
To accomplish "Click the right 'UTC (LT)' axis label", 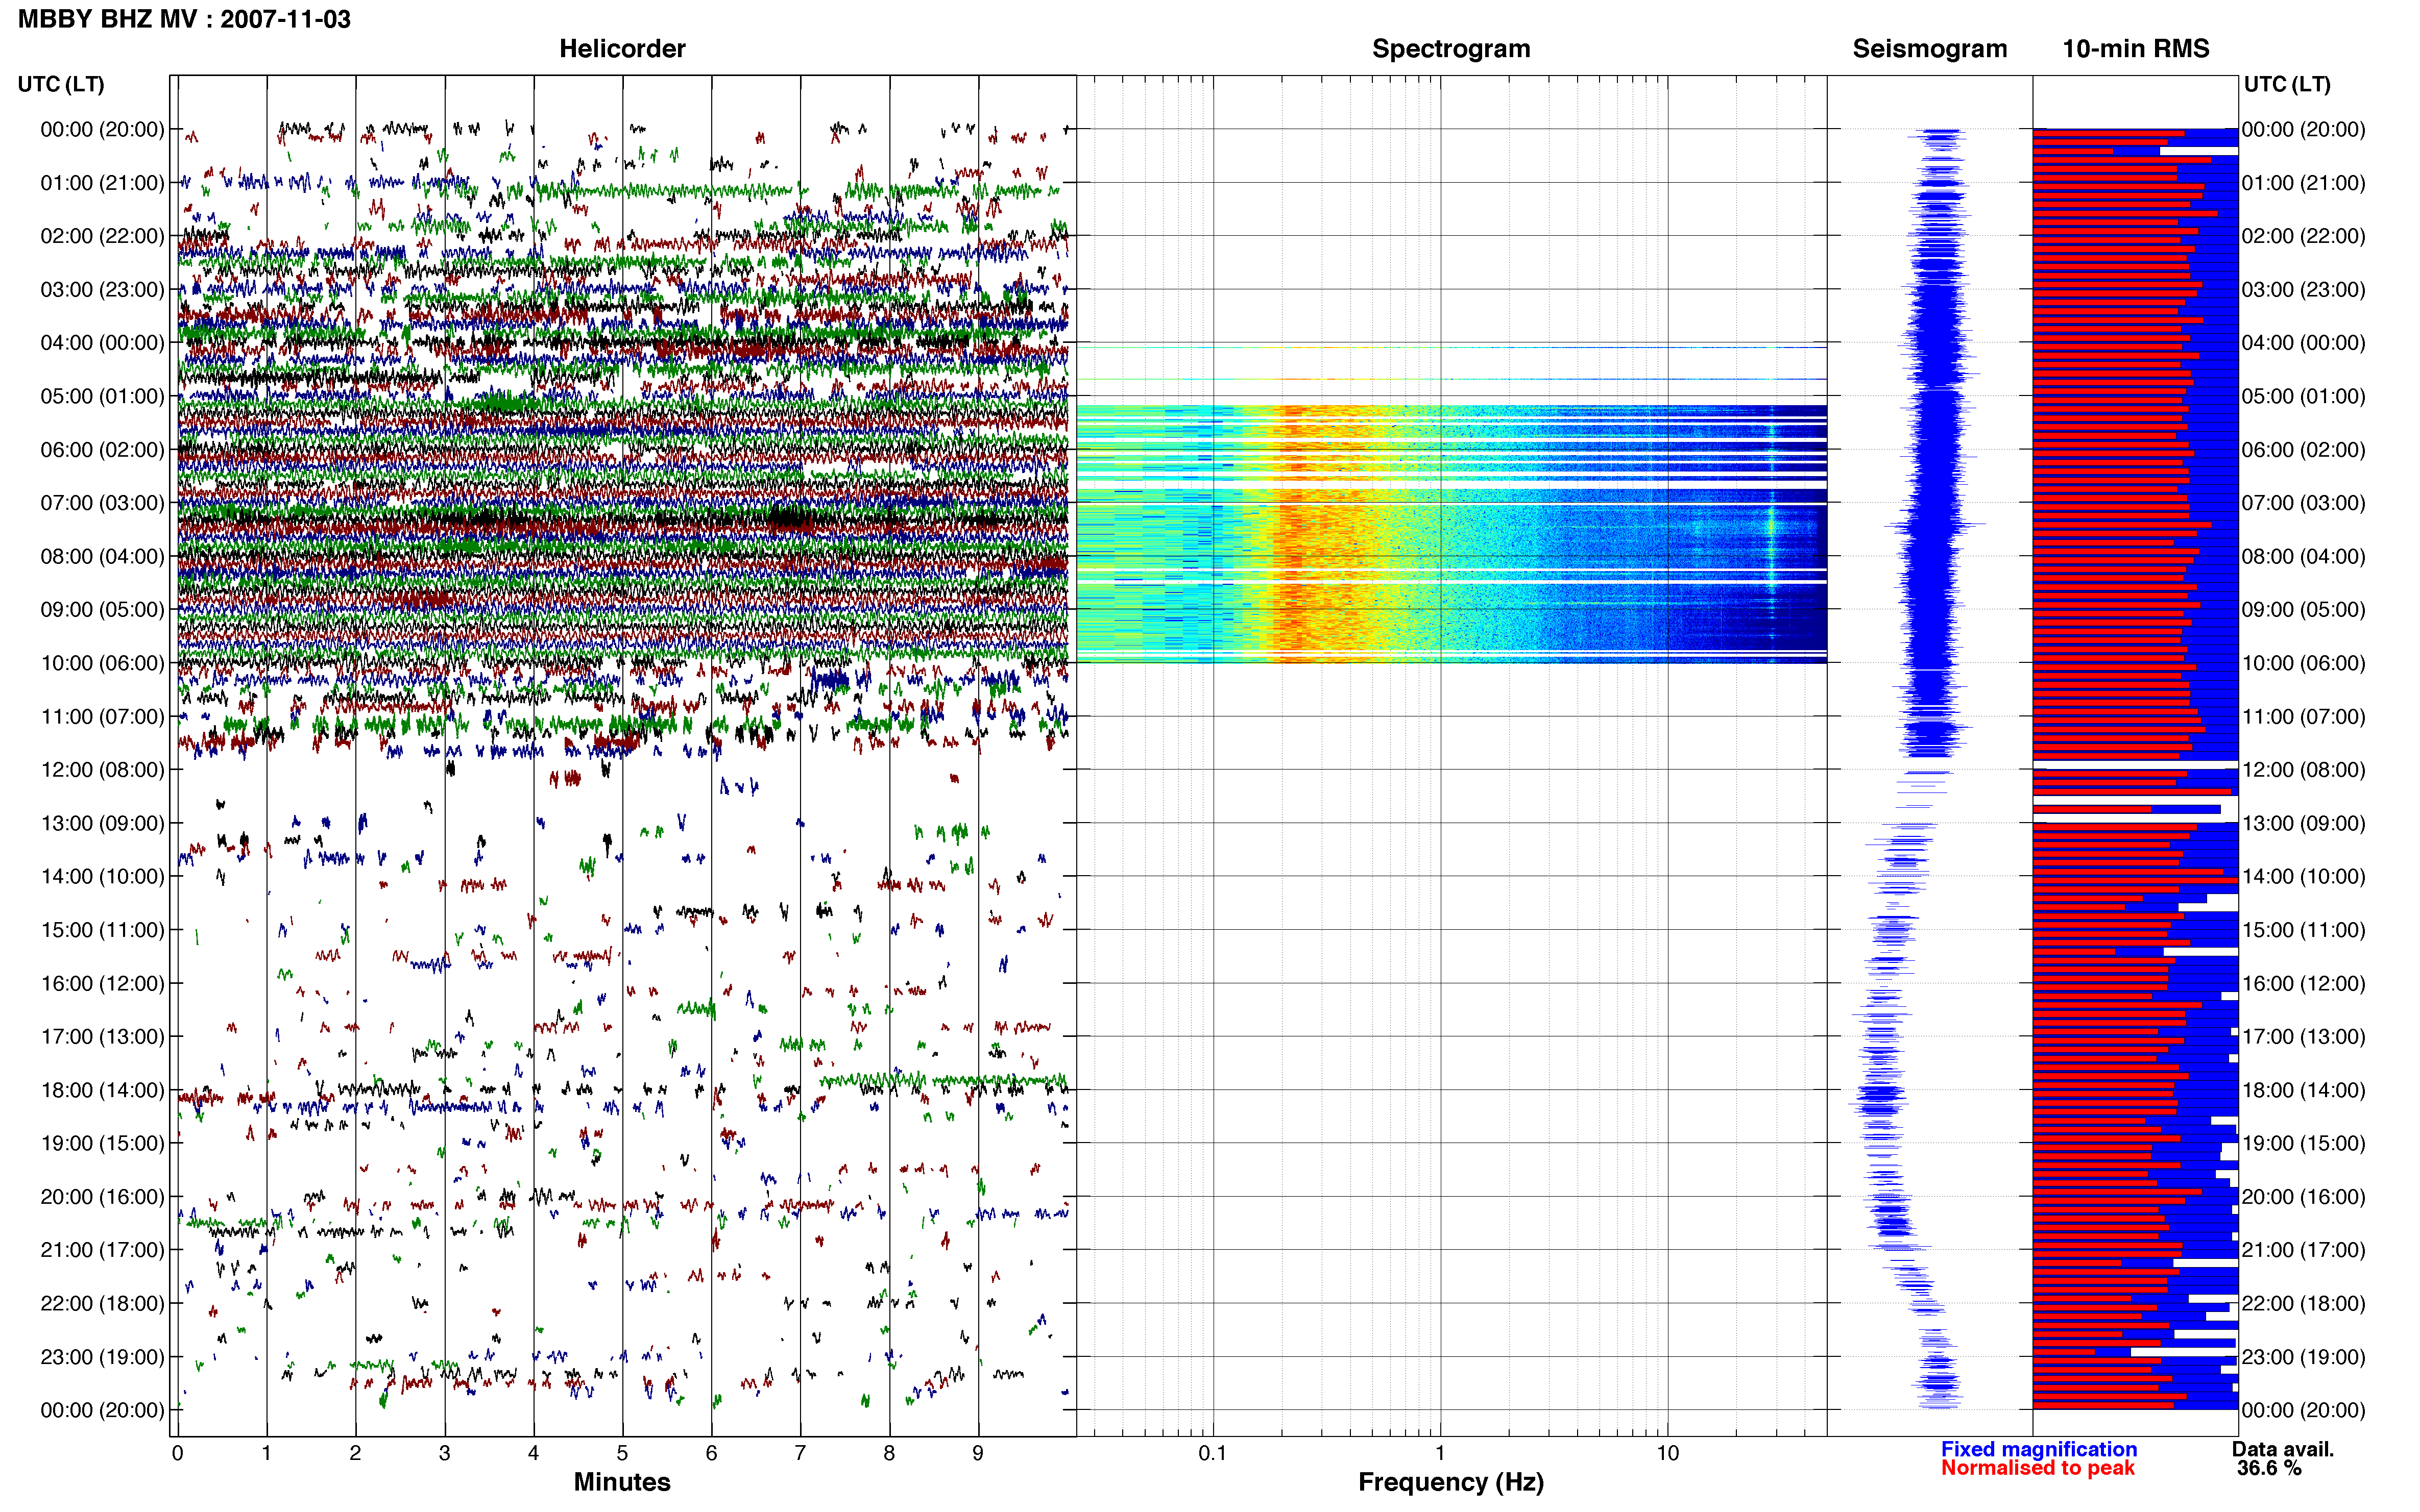I will (2287, 84).
